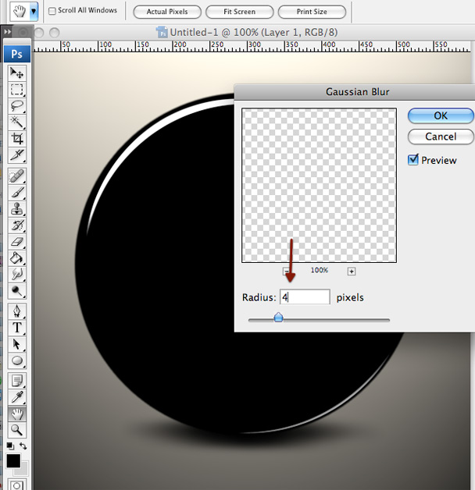Click the default colors icon
This screenshot has width=475, height=490.
(x=10, y=446)
